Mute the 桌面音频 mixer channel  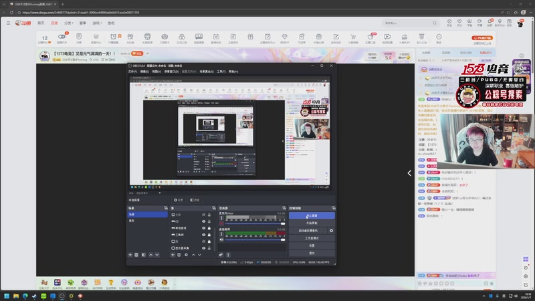point(221,239)
